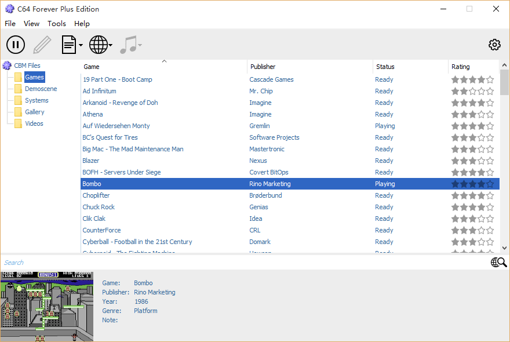
Task: Click the music note toolbar icon
Action: coord(129,45)
